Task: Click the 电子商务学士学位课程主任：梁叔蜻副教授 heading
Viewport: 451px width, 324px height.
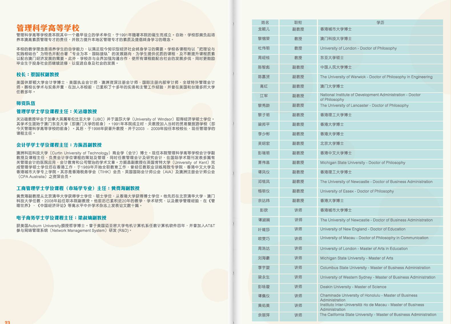Action: tap(61, 218)
